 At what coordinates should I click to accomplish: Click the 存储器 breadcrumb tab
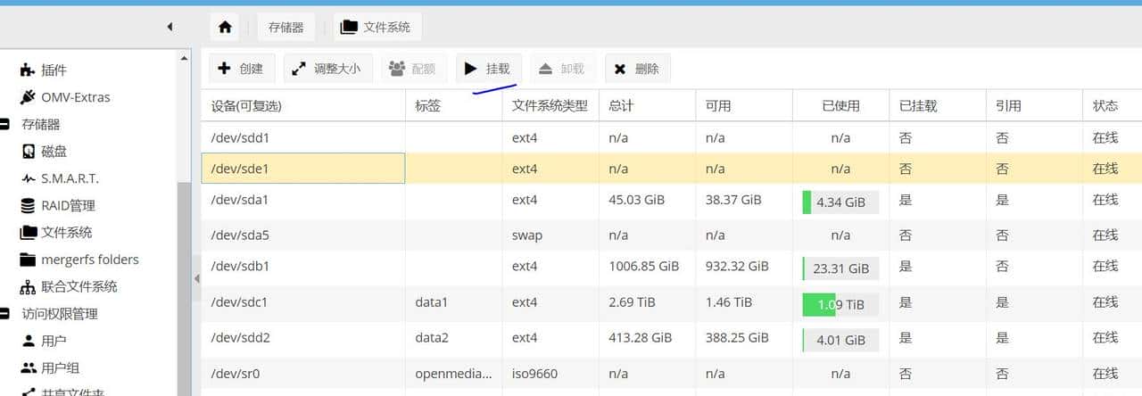[285, 27]
